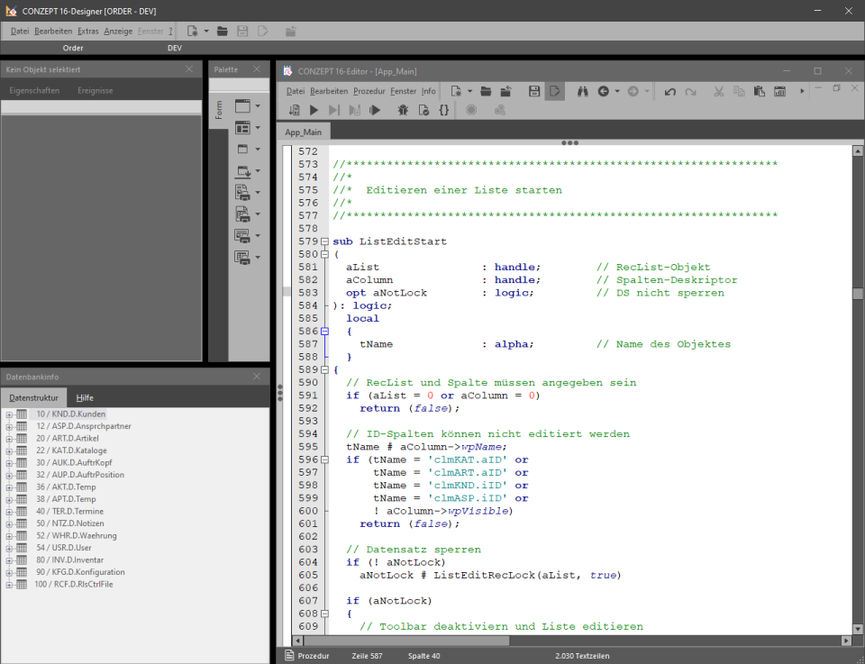
Task: Click the paste clipboard icon
Action: (x=759, y=91)
